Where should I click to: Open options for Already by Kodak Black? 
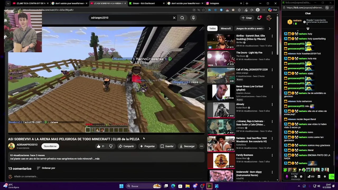click(x=272, y=105)
